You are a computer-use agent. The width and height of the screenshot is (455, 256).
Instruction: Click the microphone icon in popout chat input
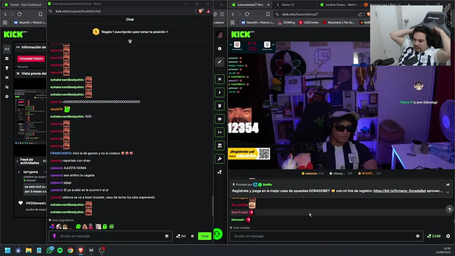(x=54, y=236)
